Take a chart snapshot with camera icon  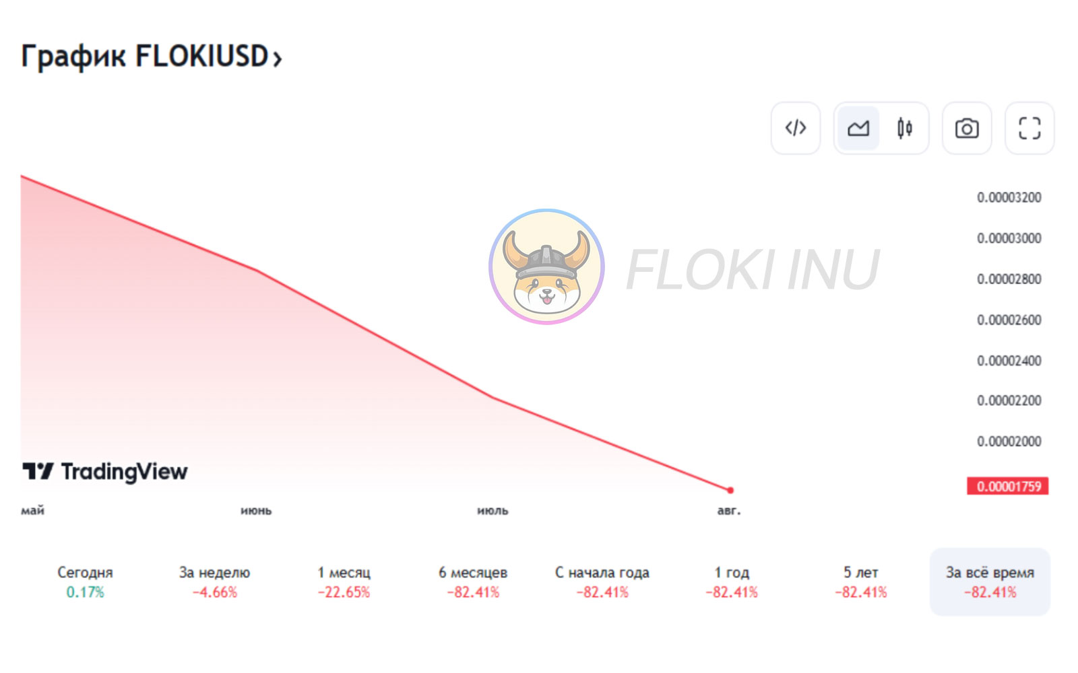tap(966, 128)
